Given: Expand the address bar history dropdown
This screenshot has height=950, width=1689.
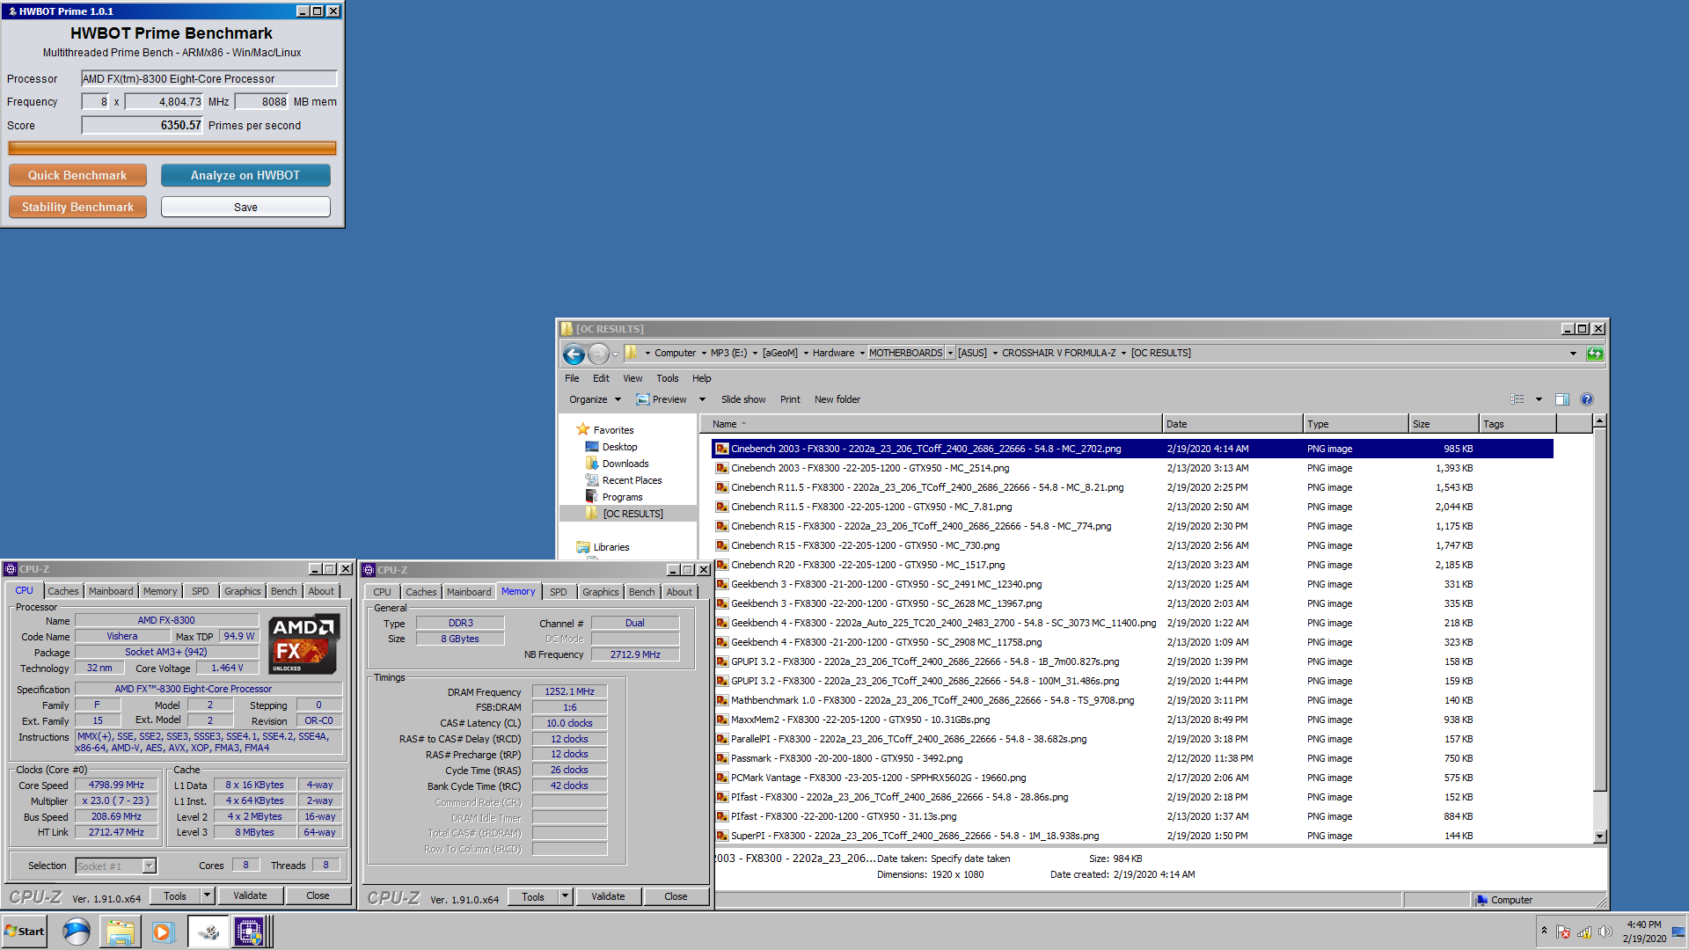Looking at the screenshot, I should pos(1573,354).
